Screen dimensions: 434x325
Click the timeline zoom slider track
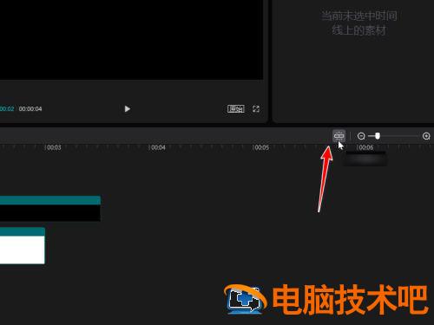coord(393,136)
